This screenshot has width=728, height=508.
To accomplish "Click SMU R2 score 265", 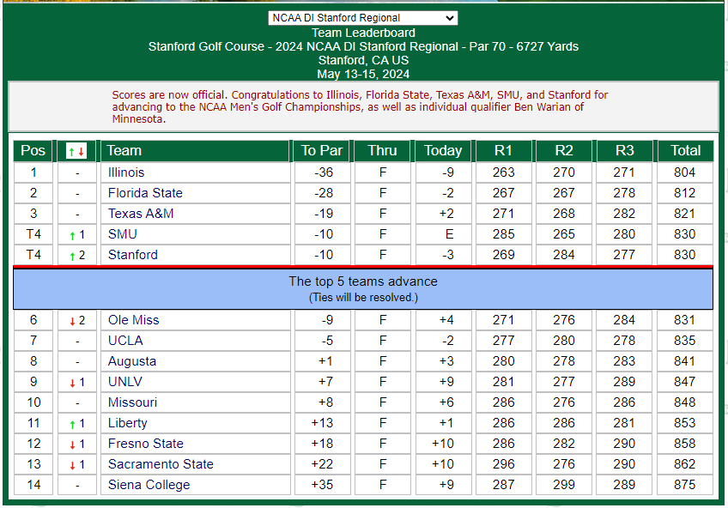I will pyautogui.click(x=564, y=234).
